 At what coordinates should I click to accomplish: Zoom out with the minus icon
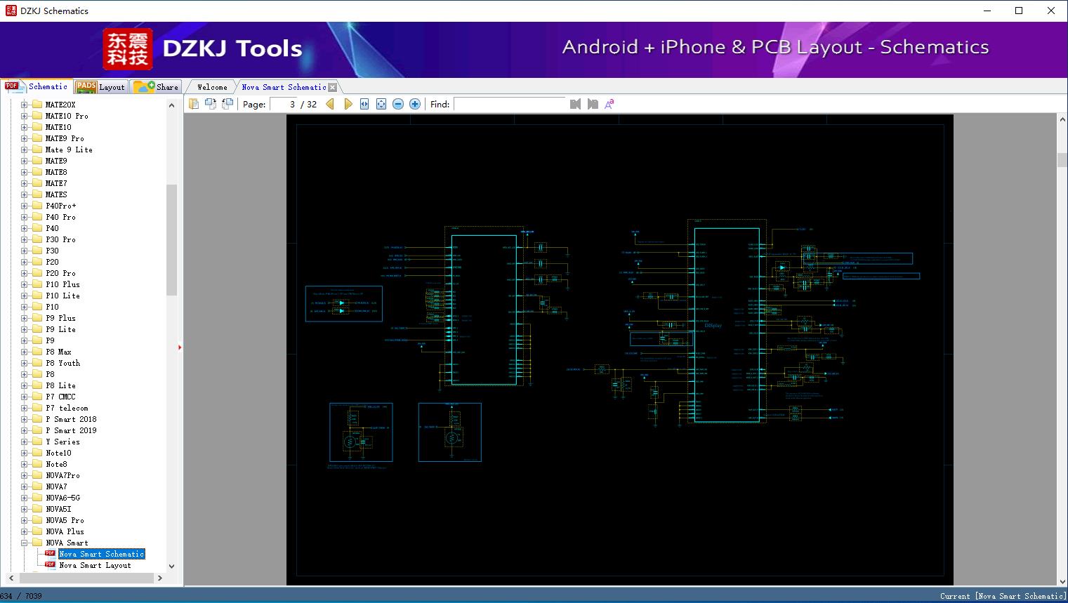coord(397,103)
